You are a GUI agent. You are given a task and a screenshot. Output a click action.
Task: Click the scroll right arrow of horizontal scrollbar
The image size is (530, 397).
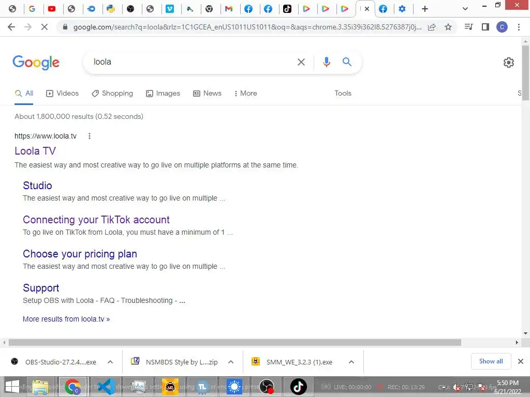point(517,342)
